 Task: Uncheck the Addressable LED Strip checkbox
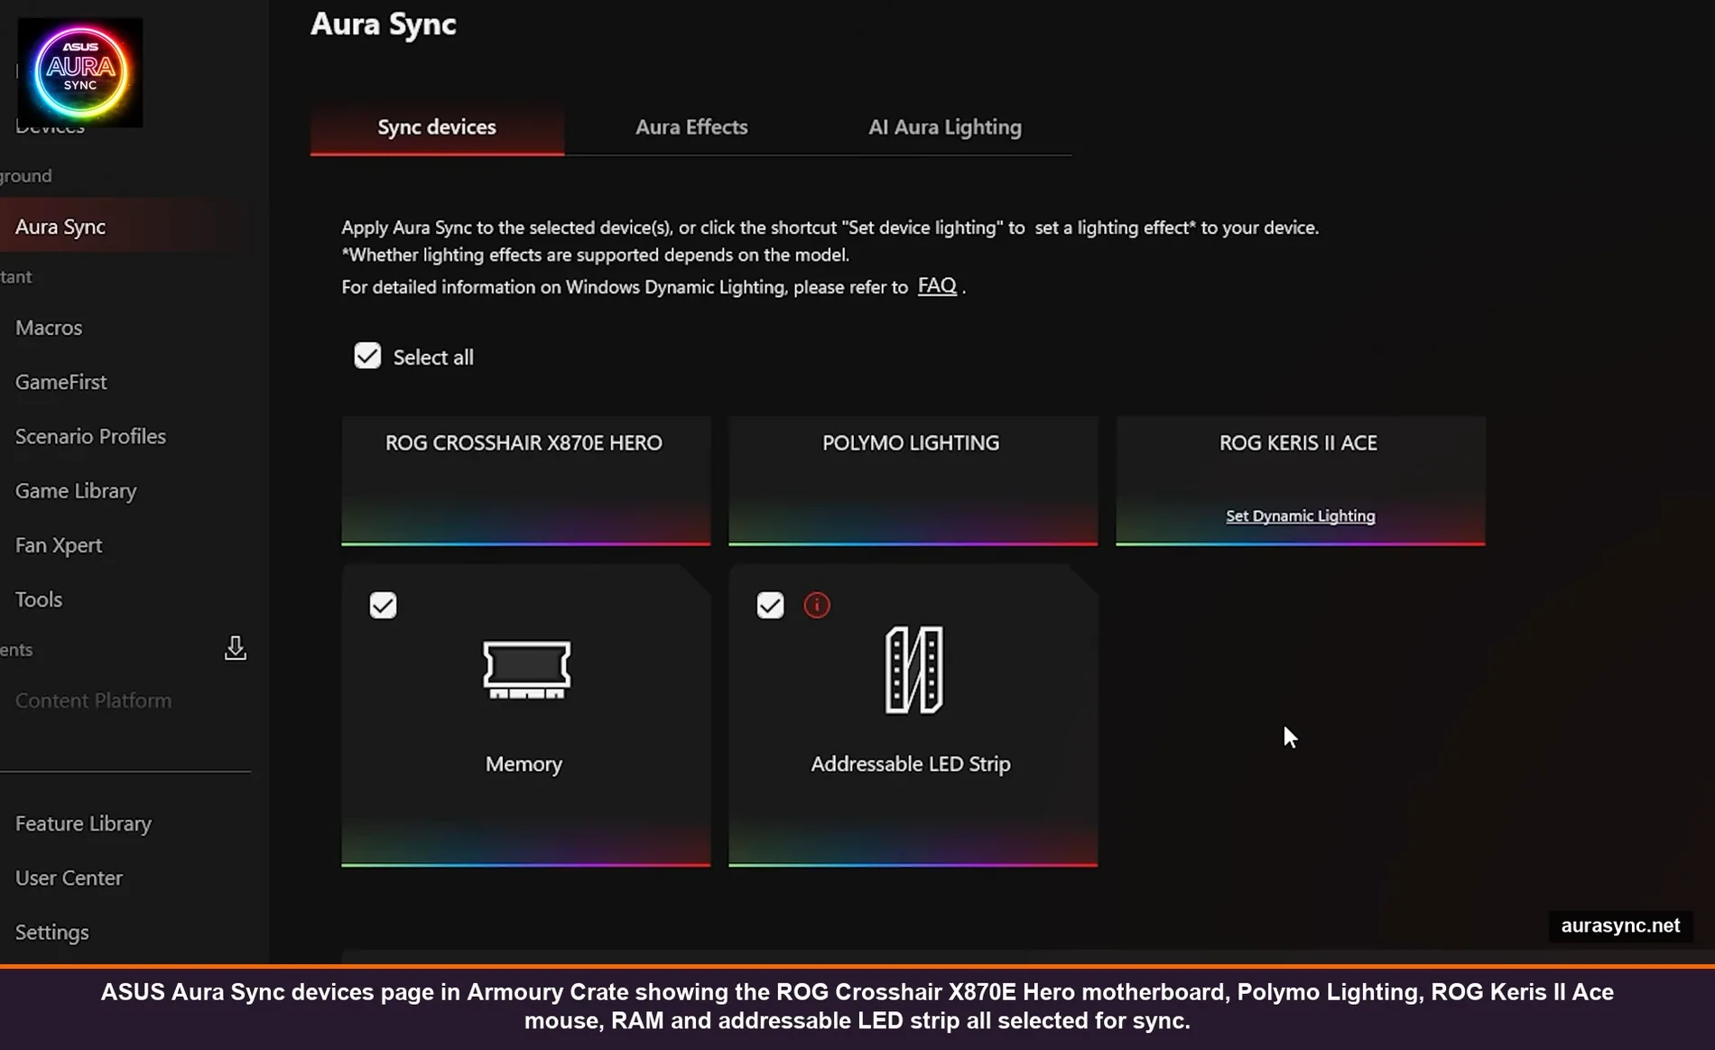(770, 605)
